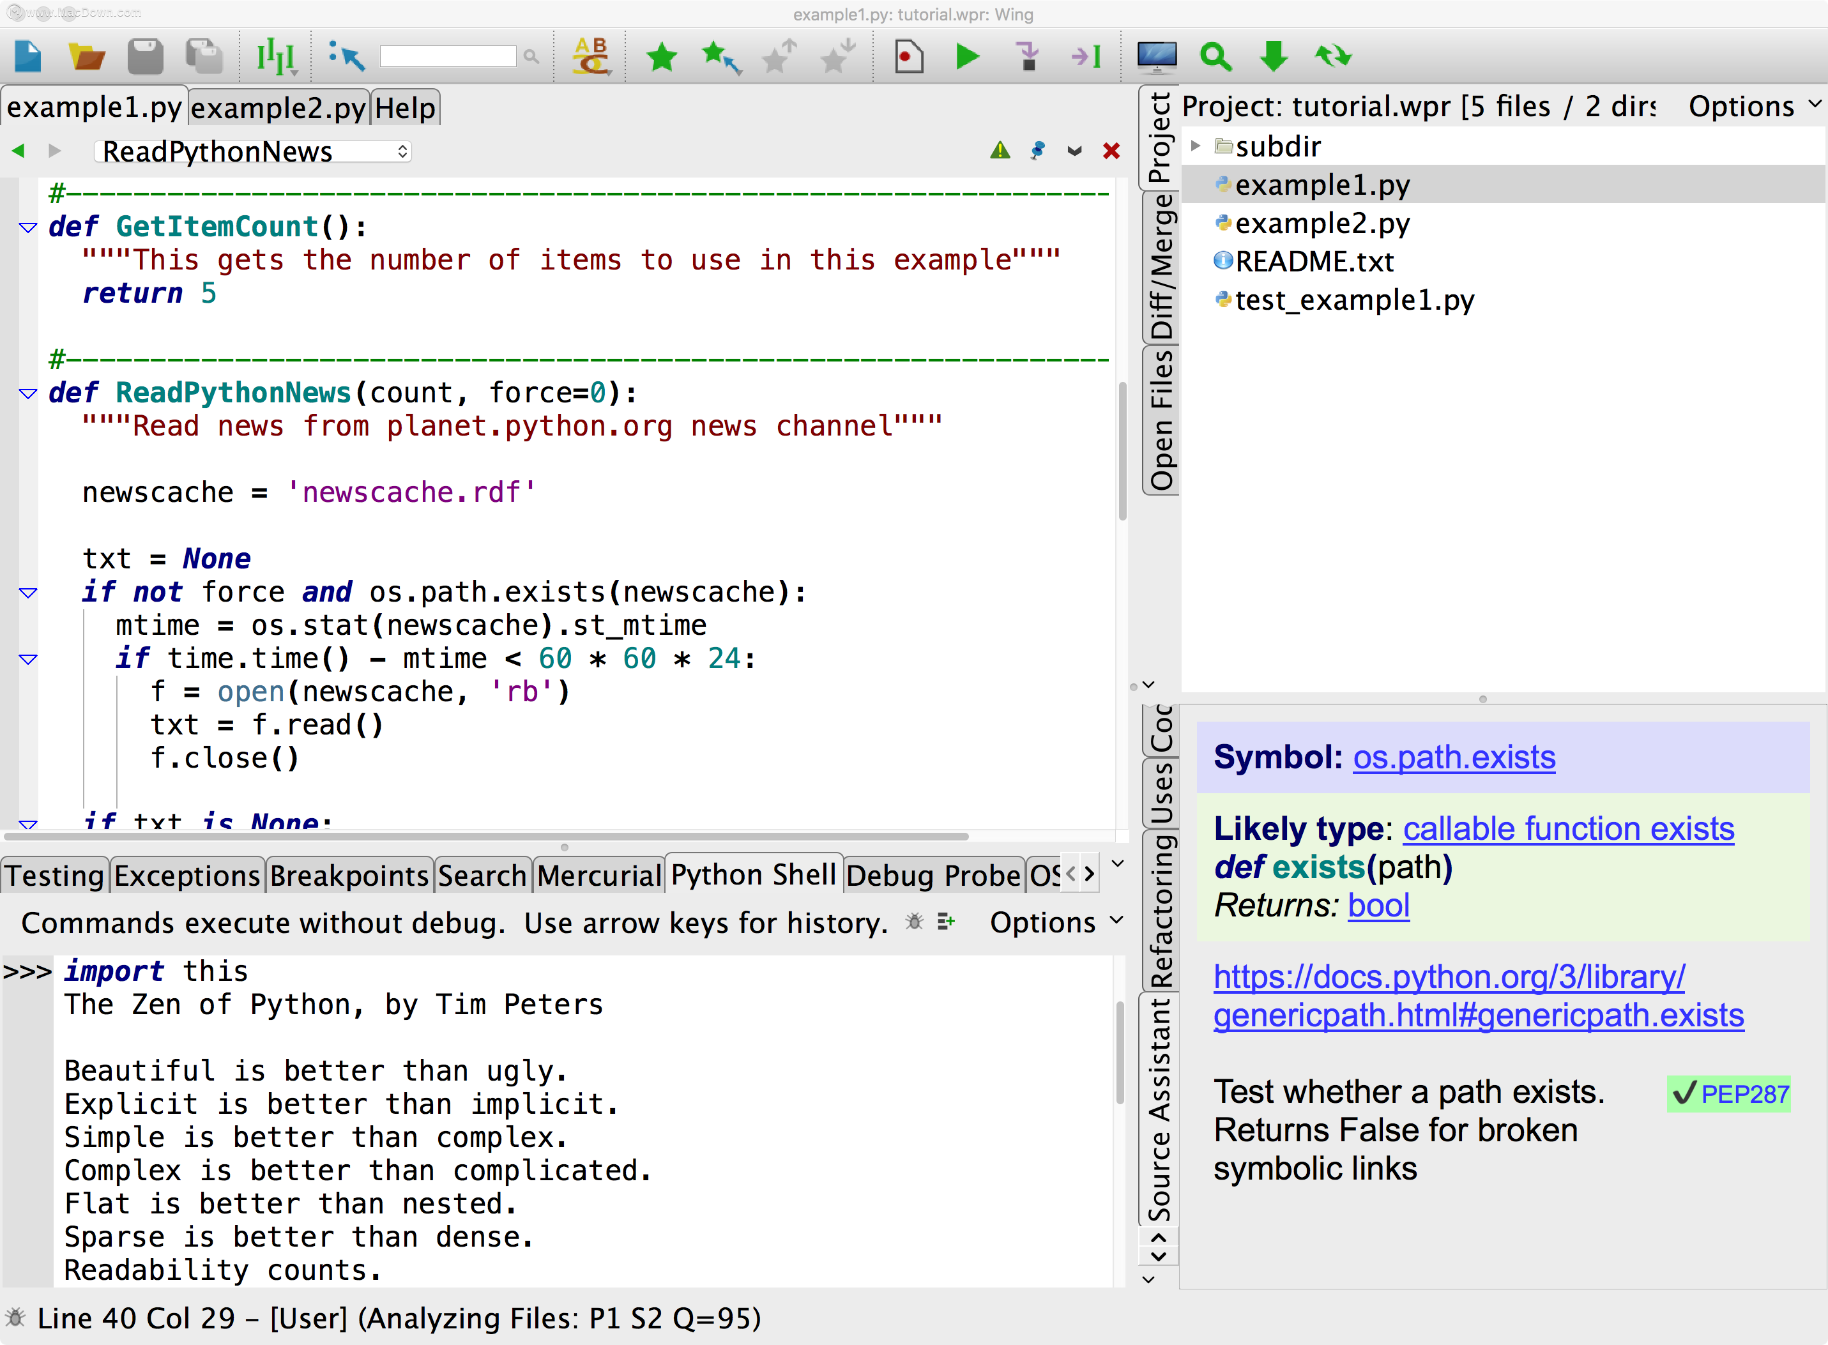Switch to the vertical Source Assistant tab
Screen dimensions: 1828x1345
pos(1159,1109)
